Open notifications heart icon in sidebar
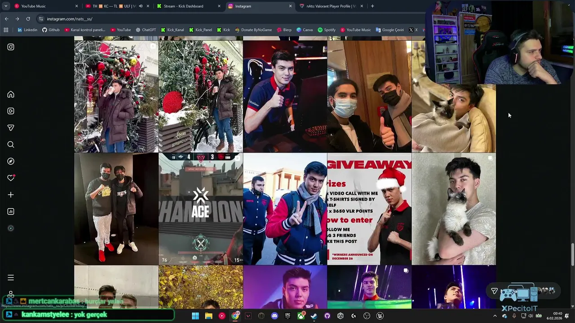The image size is (575, 323). [11, 178]
